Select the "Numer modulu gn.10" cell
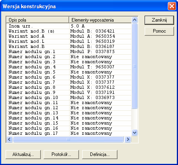 (38, 97)
